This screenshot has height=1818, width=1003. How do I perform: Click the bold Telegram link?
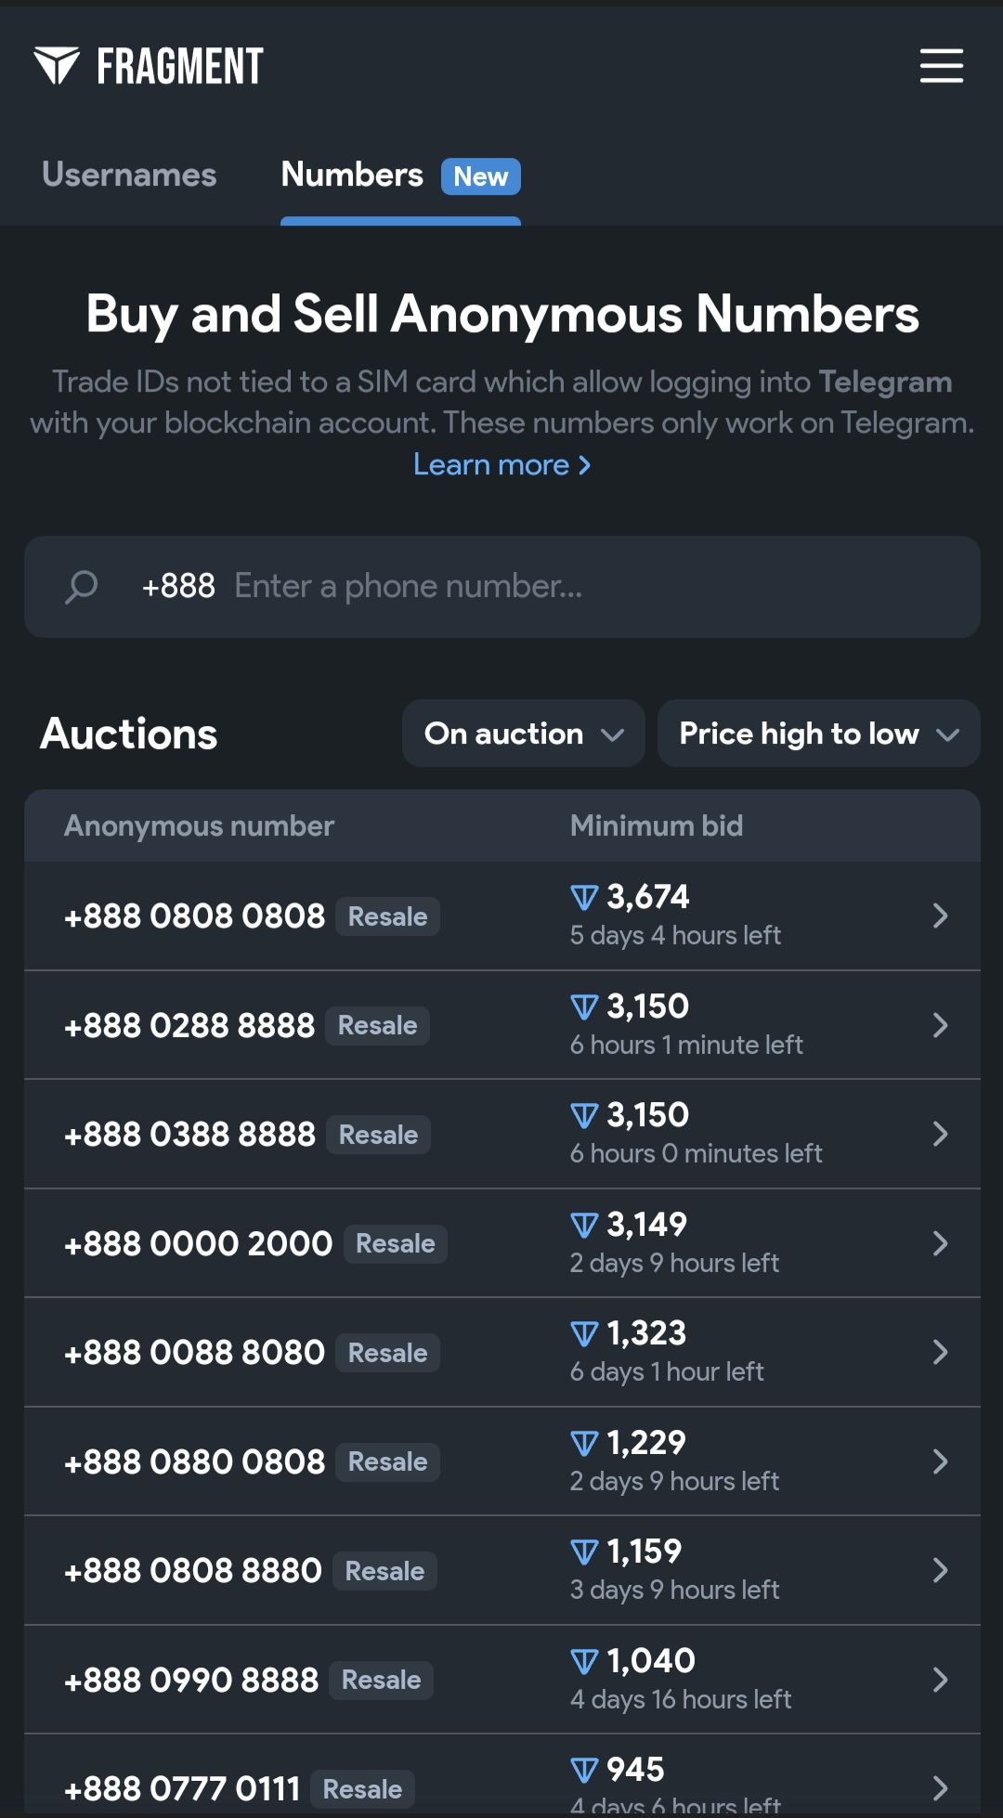point(884,382)
